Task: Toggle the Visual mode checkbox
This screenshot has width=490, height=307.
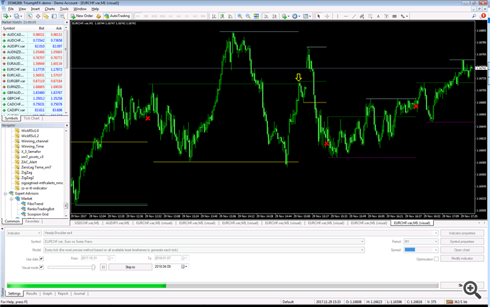Action: click(x=41, y=267)
